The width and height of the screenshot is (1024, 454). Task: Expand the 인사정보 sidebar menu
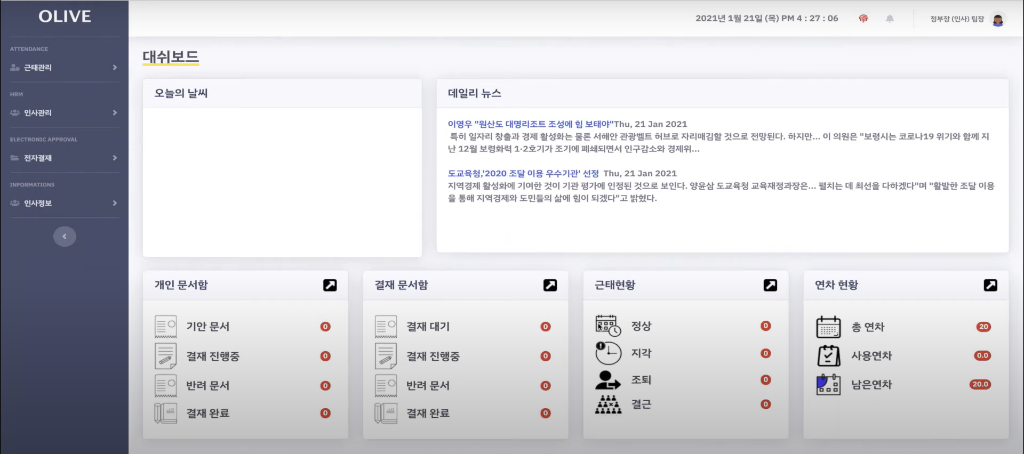tap(64, 204)
